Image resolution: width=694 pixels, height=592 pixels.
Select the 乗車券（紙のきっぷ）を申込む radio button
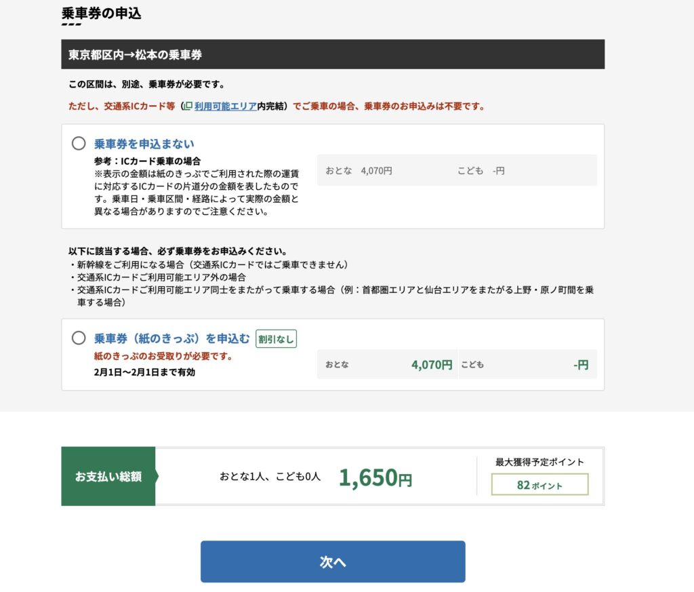79,338
